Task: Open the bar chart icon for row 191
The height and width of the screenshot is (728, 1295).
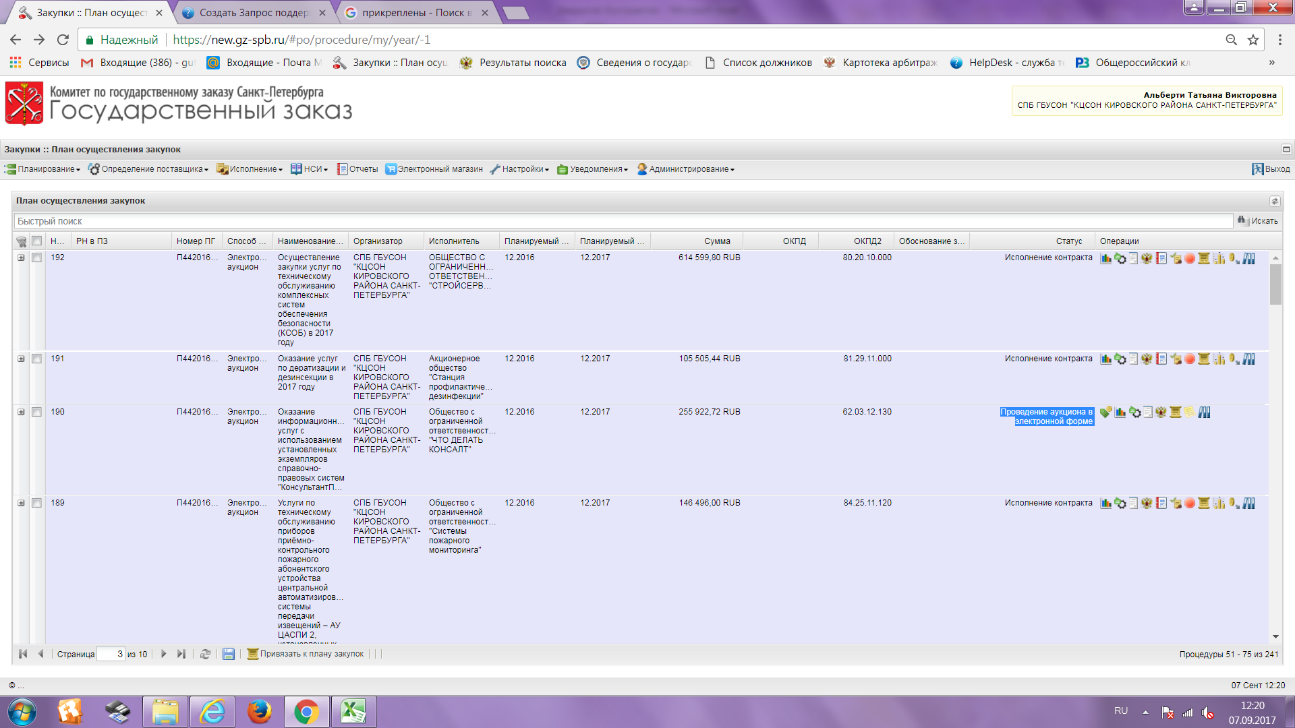Action: 1106,359
